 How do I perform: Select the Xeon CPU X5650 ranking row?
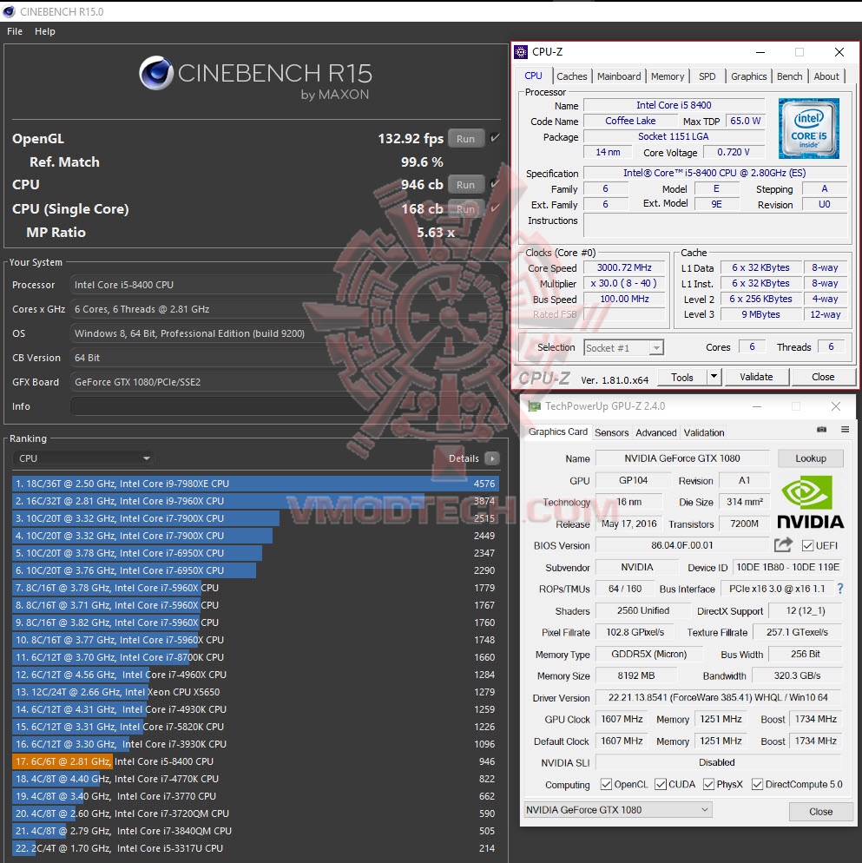[255, 692]
